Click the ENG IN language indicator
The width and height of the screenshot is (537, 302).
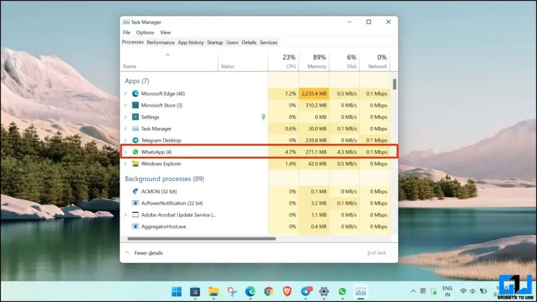pos(447,292)
